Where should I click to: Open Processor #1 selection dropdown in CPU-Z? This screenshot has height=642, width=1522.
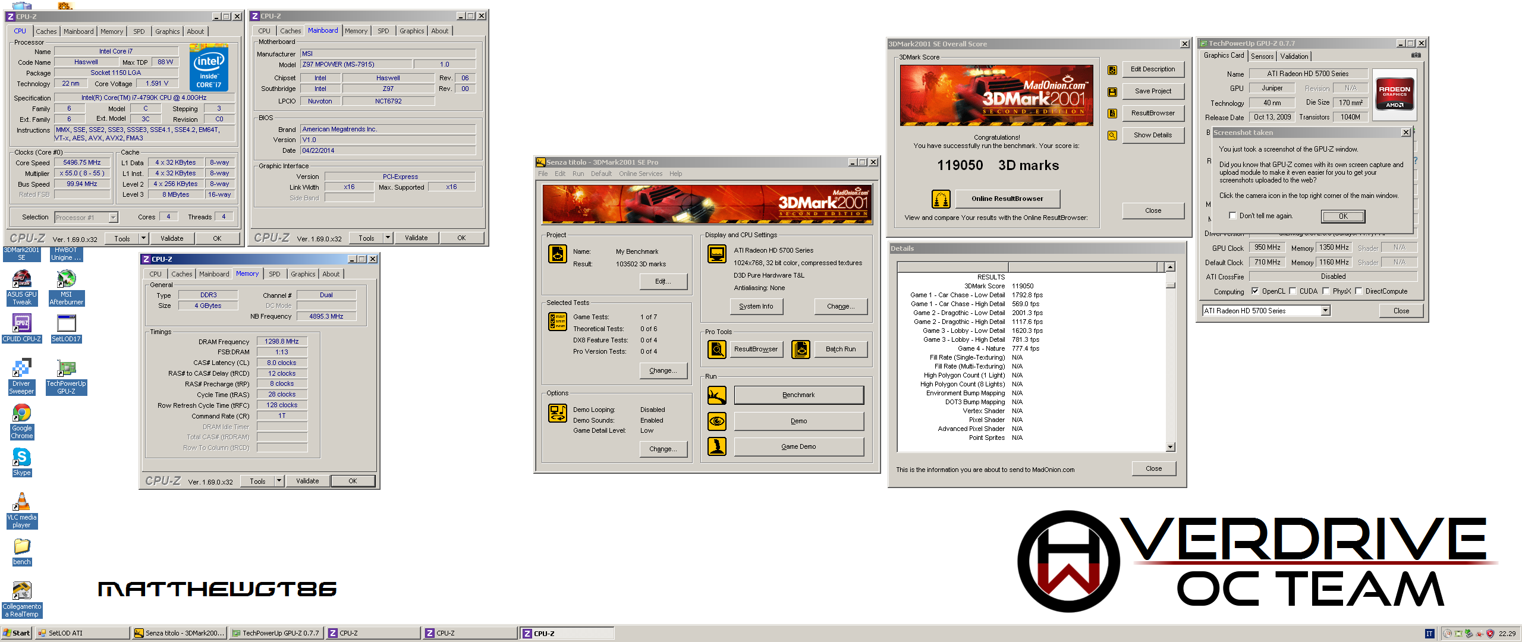(113, 218)
